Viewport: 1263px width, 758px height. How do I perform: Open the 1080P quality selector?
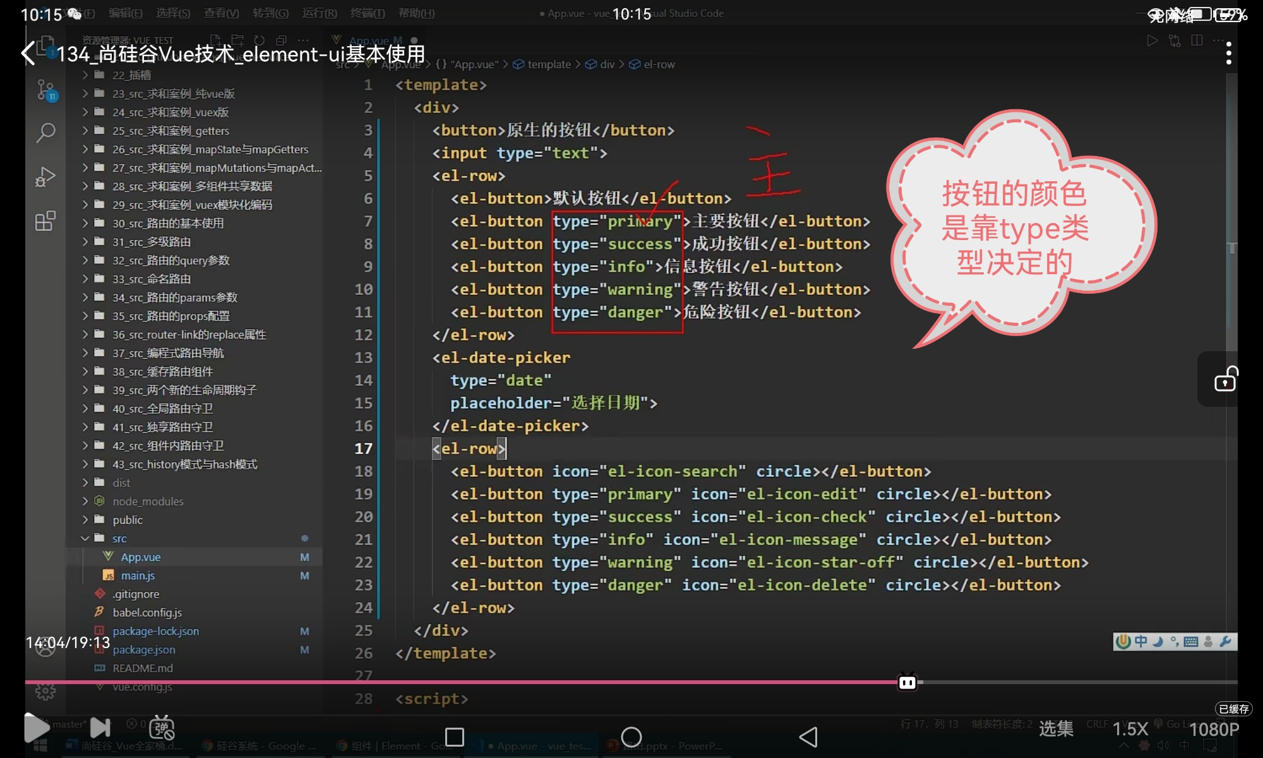(x=1214, y=729)
